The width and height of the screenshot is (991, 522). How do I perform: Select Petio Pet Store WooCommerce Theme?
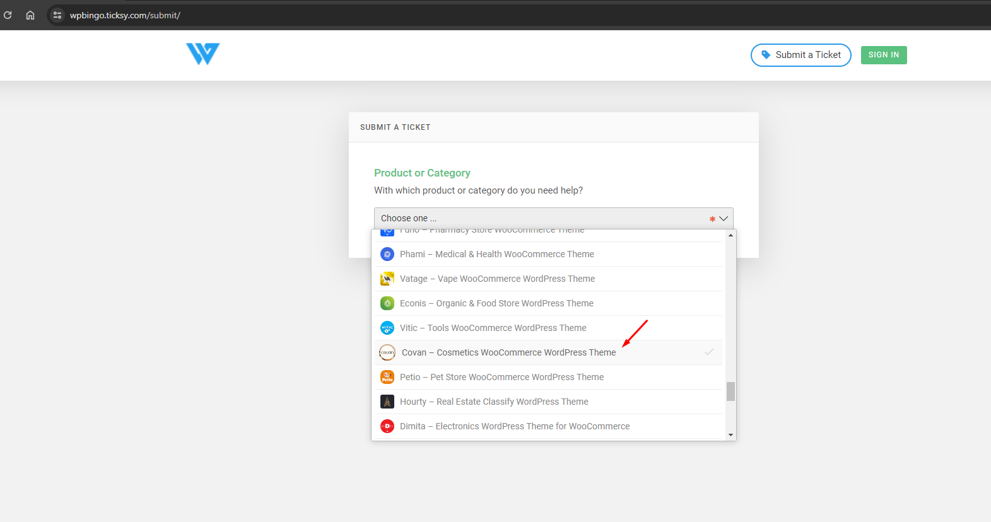tap(549, 377)
